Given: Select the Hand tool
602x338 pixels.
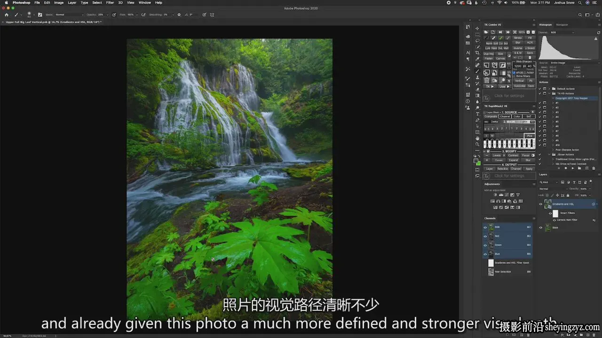Looking at the screenshot, I should click(477, 138).
